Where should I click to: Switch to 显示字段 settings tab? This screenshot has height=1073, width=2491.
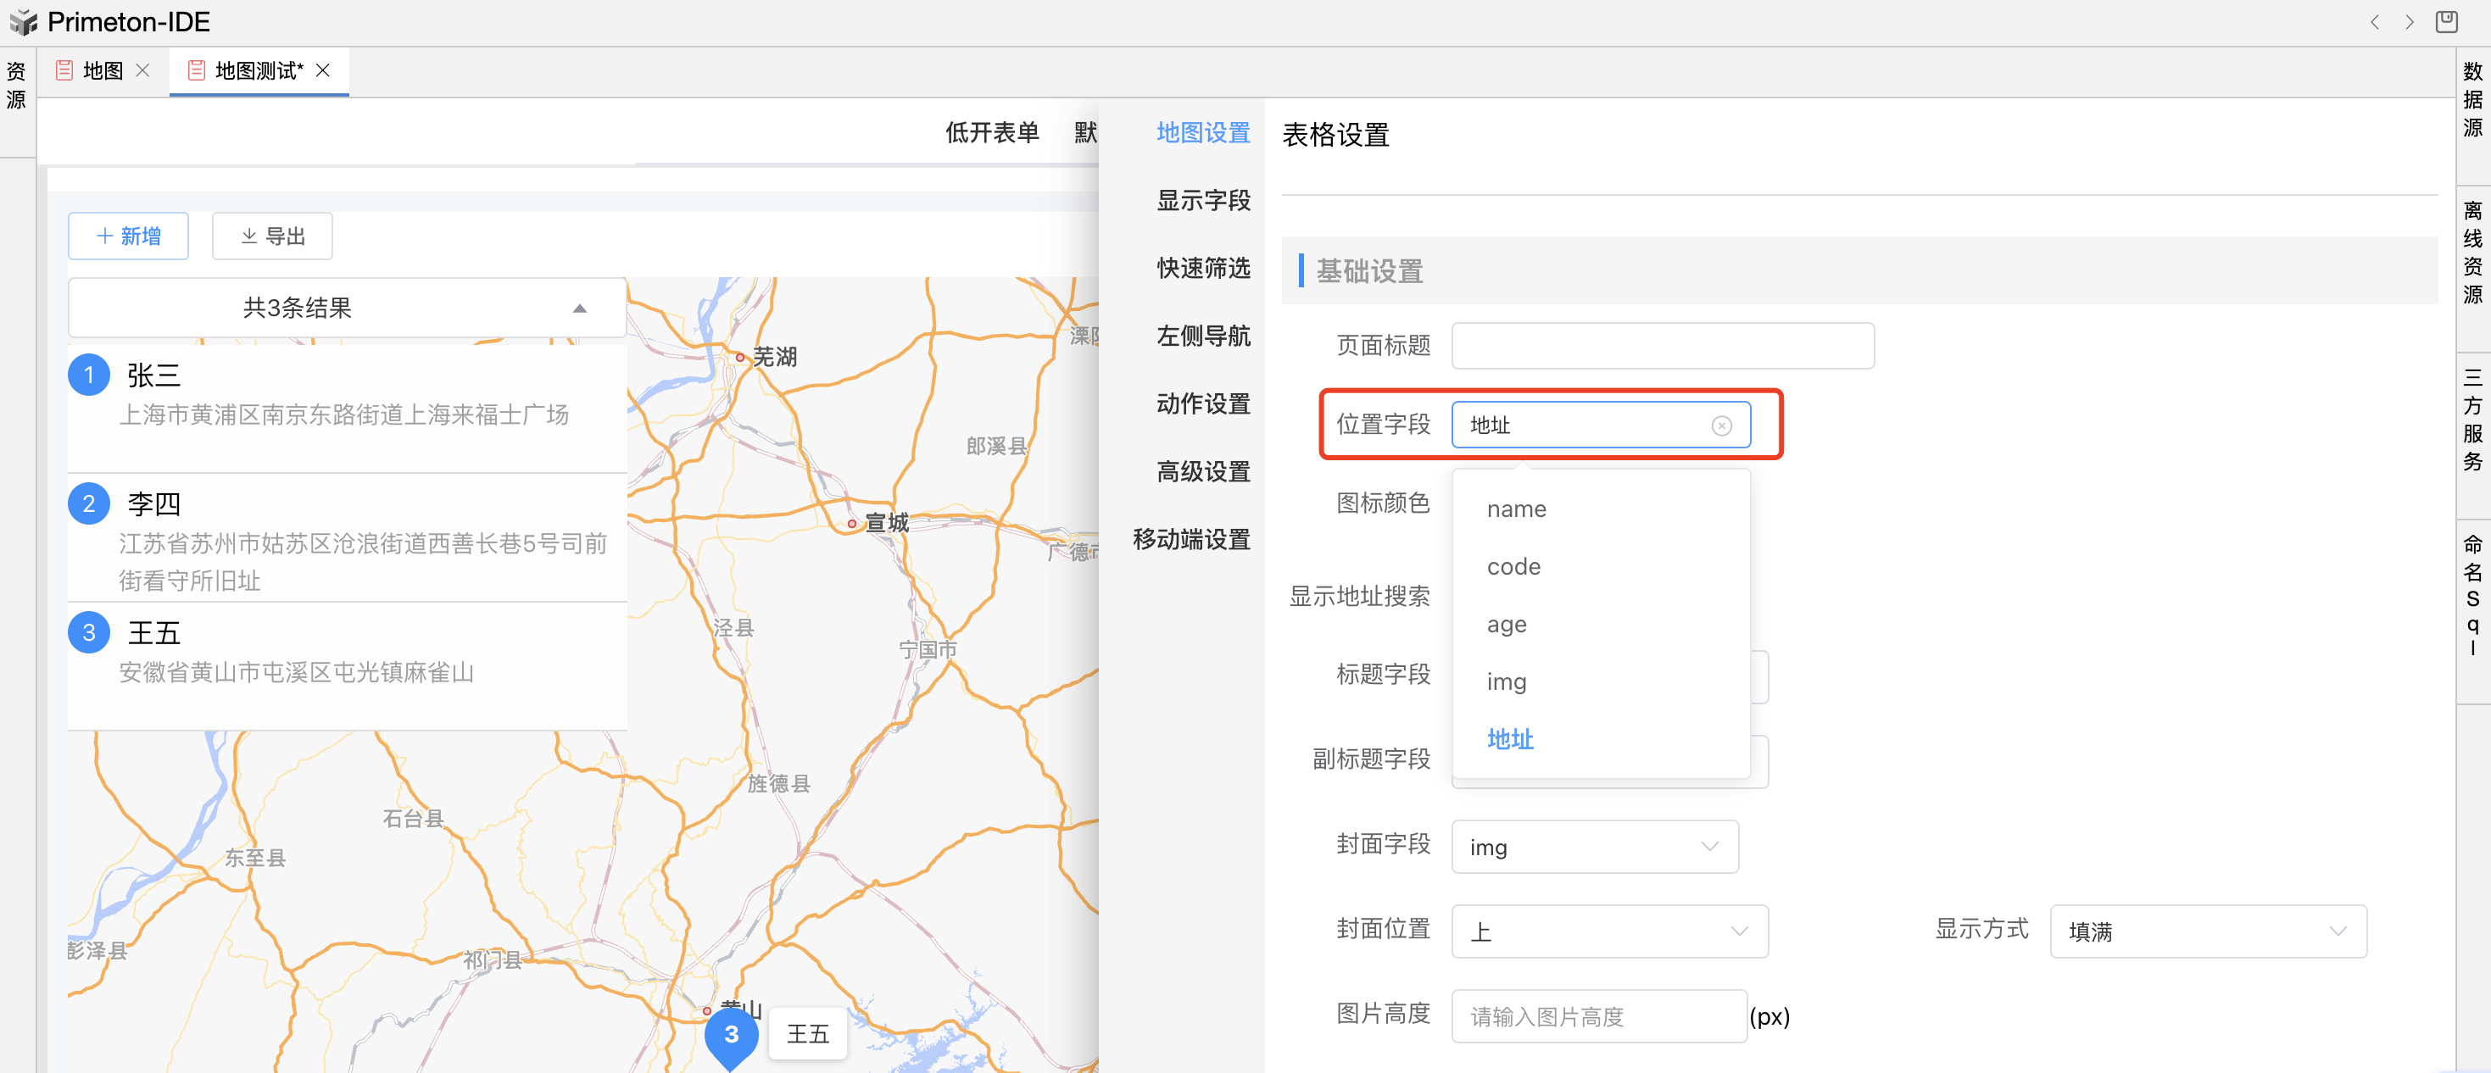(x=1203, y=200)
